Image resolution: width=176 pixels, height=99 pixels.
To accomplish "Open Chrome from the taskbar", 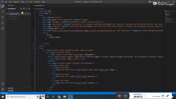I will 59,97.
